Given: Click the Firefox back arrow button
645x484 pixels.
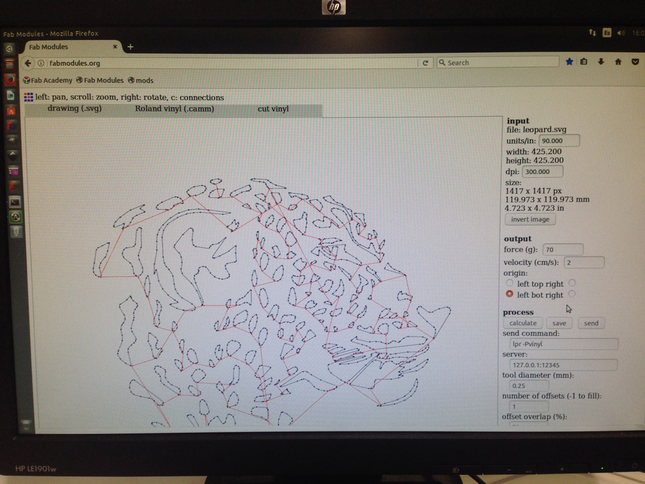Looking at the screenshot, I should click(27, 63).
